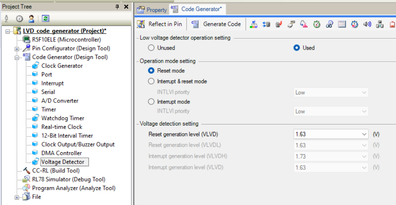Click 'Low voltage detector operation setting' heading
This screenshot has height=205, width=396.
pos(185,38)
